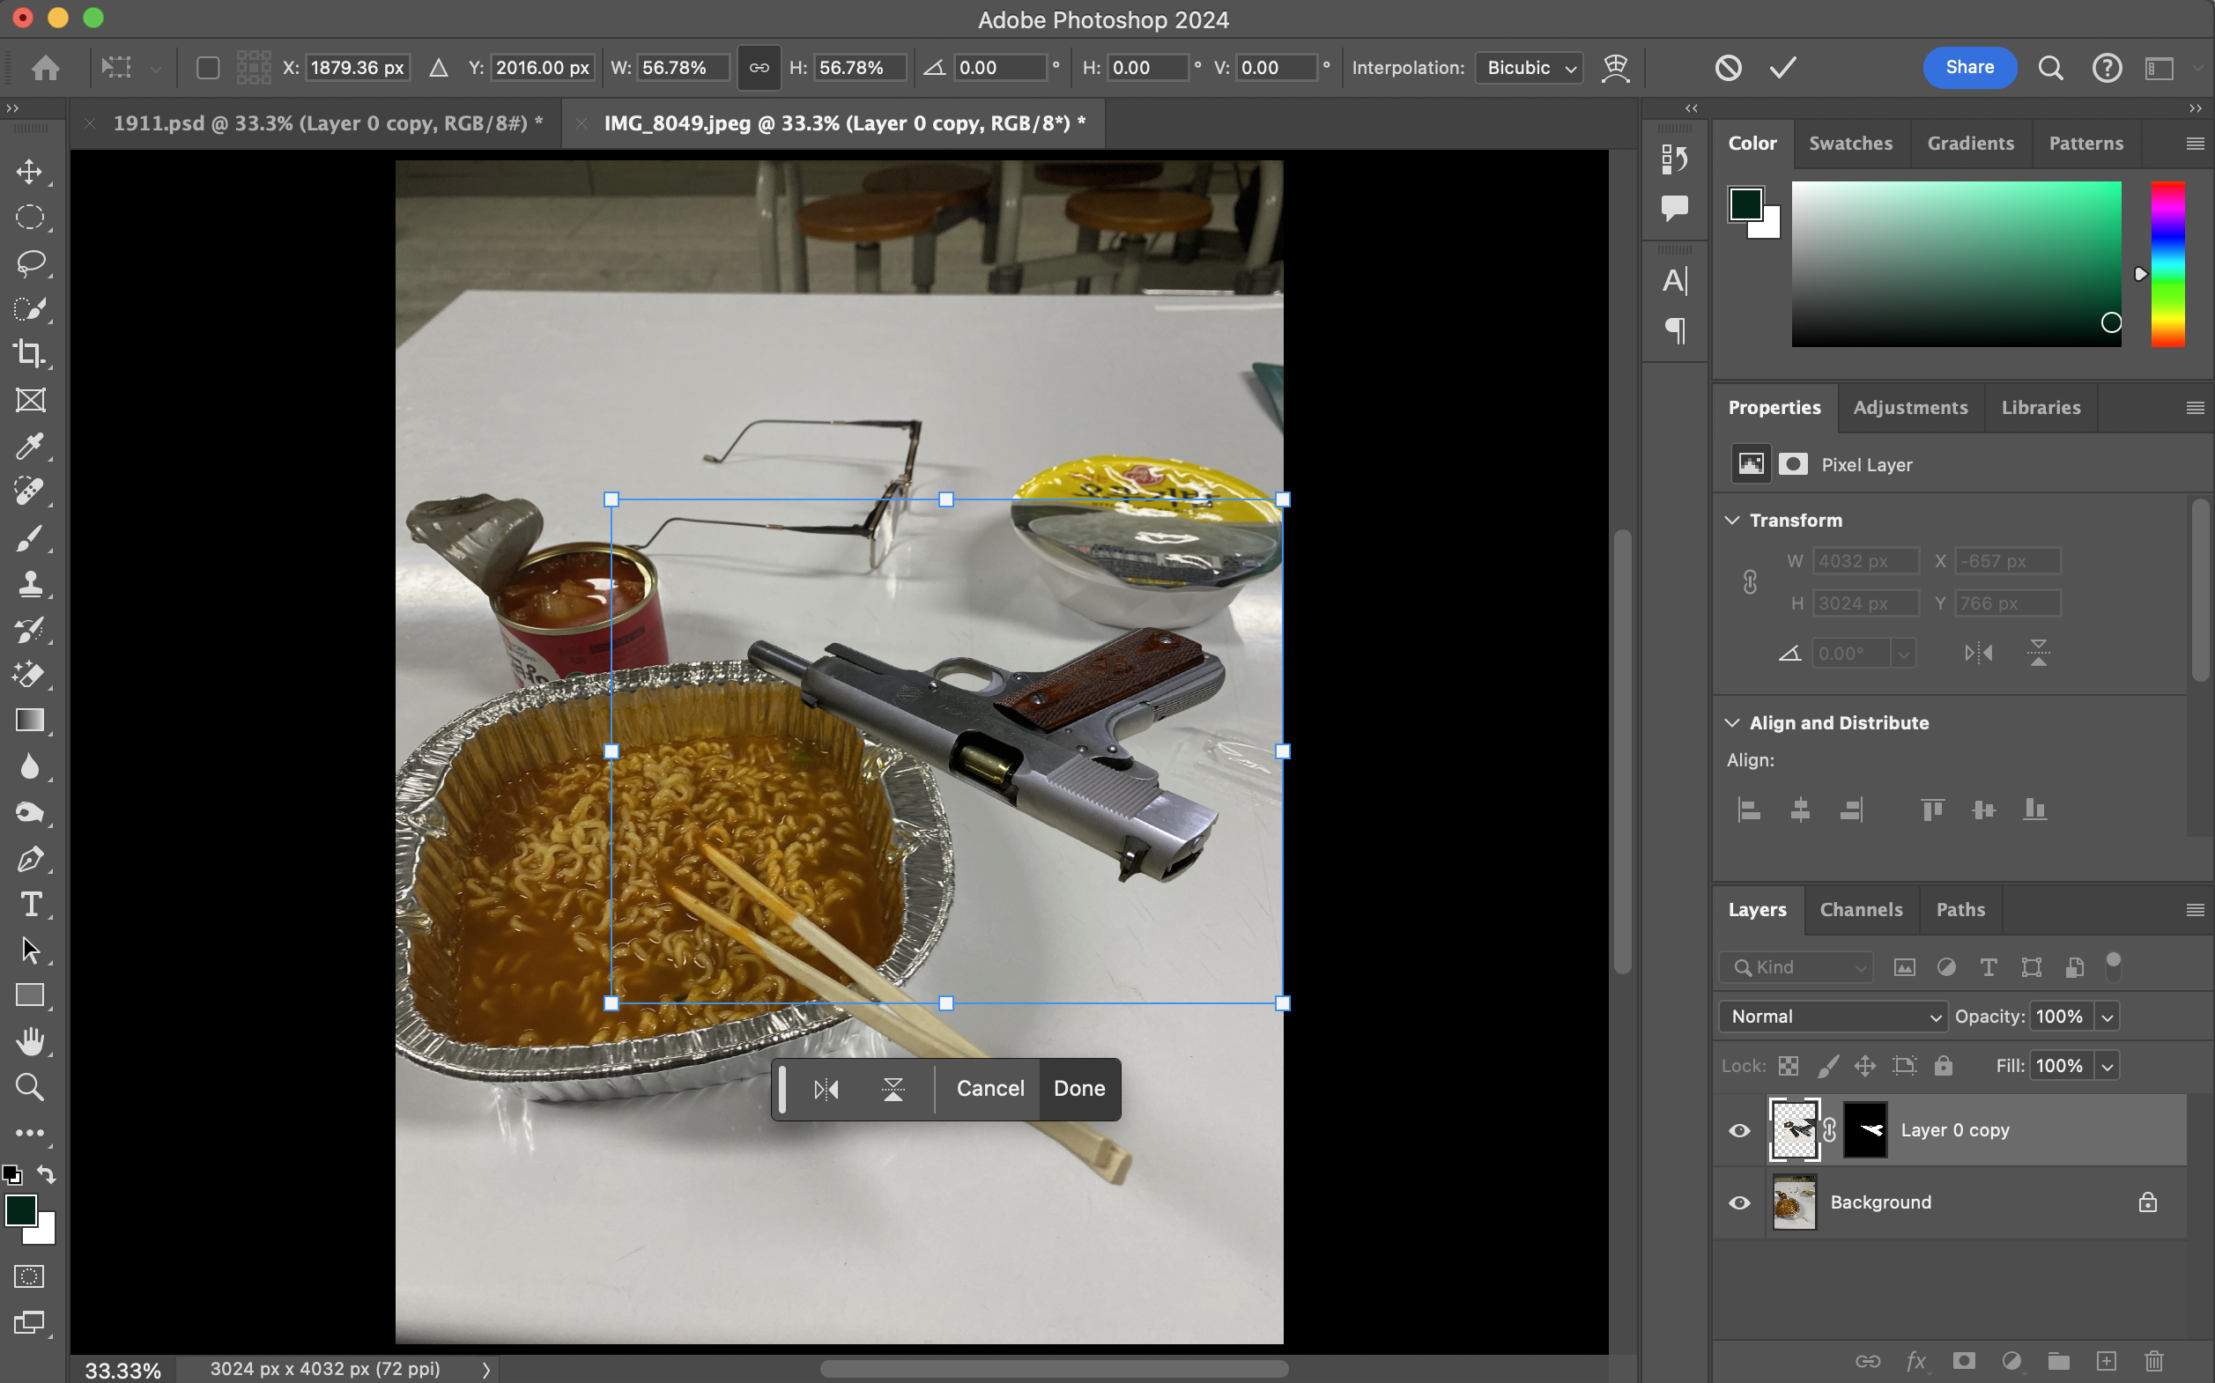This screenshot has height=1383, width=2215.
Task: Select the Crop tool
Action: coord(29,354)
